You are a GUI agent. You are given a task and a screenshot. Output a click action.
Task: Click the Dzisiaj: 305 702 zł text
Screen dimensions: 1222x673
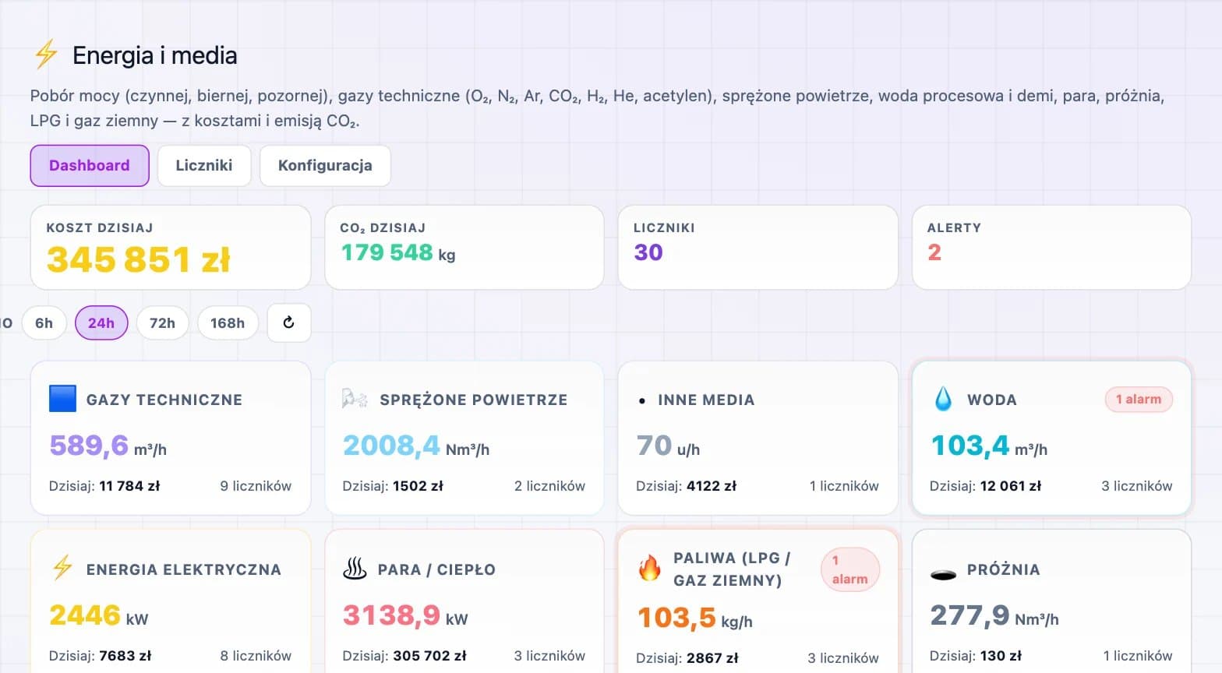pyautogui.click(x=404, y=656)
